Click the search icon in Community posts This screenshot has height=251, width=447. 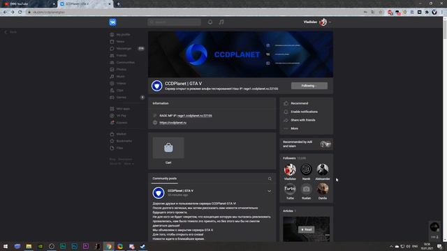pos(270,178)
